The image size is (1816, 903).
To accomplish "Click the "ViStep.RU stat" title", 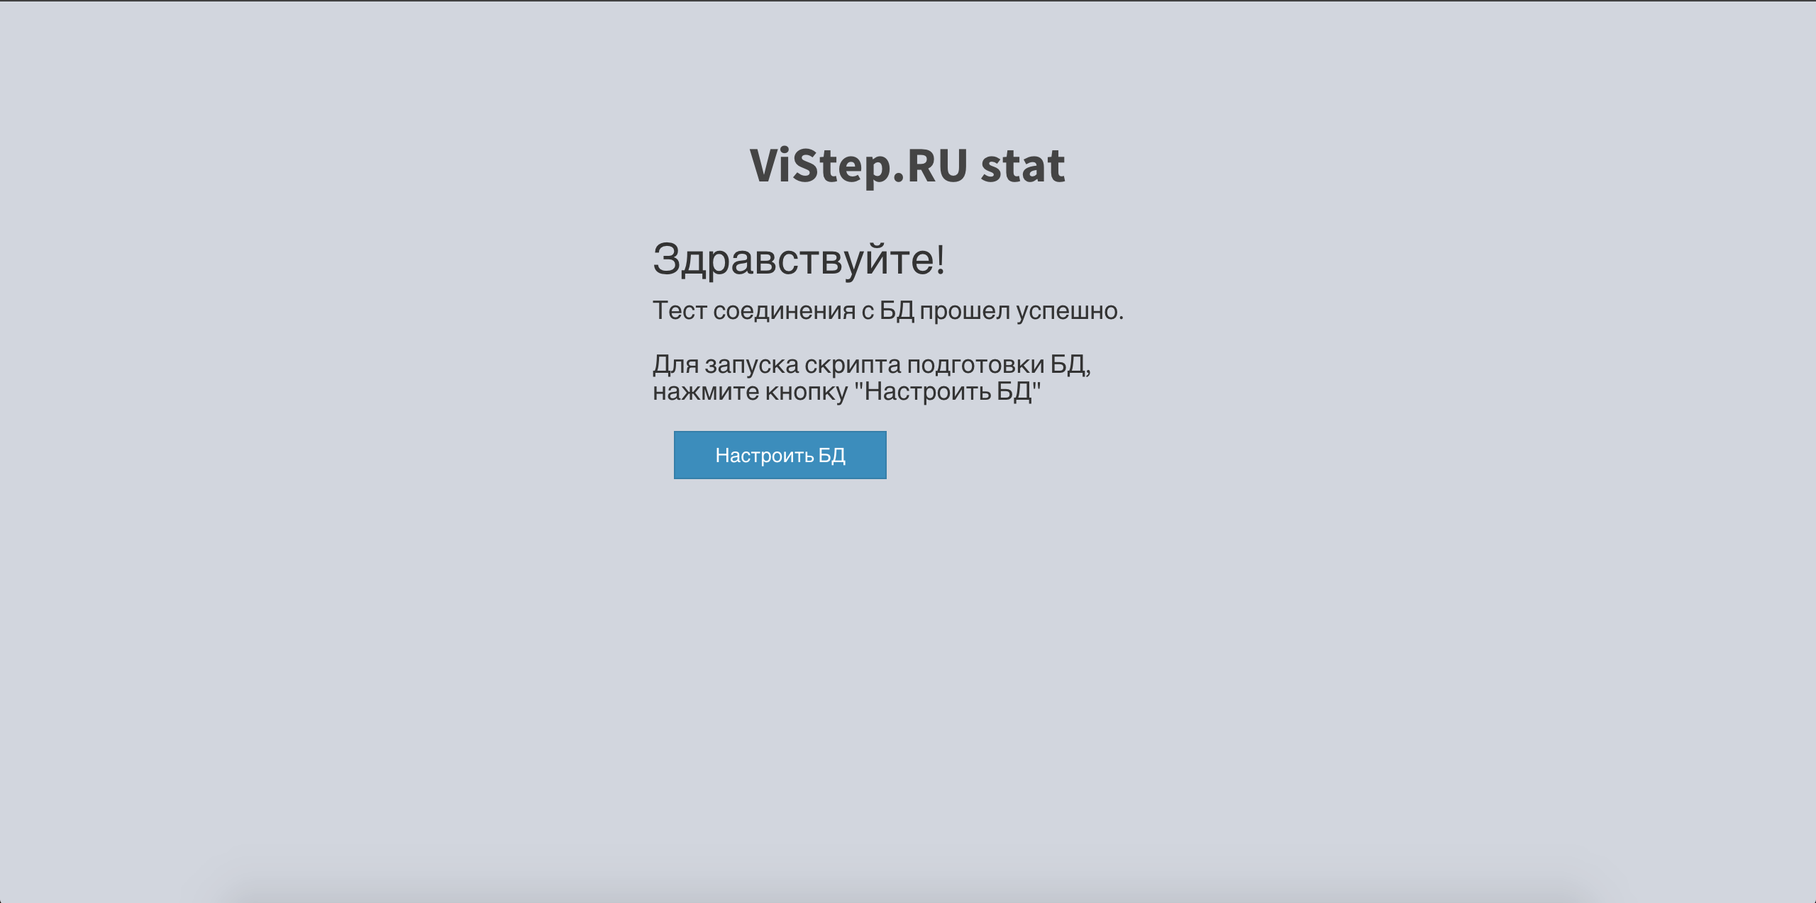I will click(907, 167).
